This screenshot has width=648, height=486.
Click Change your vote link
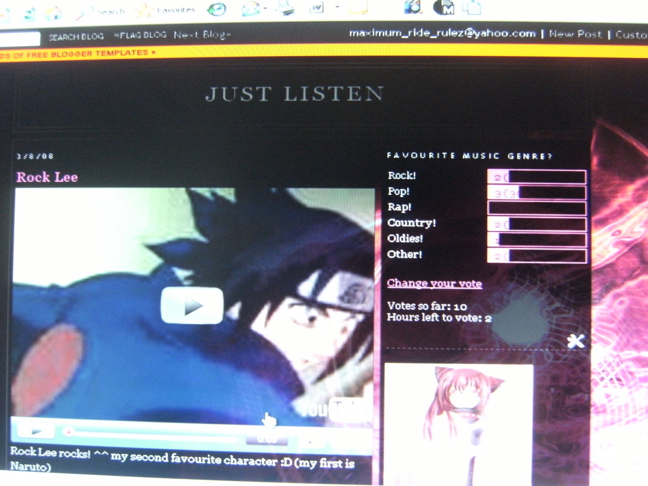[x=434, y=283]
